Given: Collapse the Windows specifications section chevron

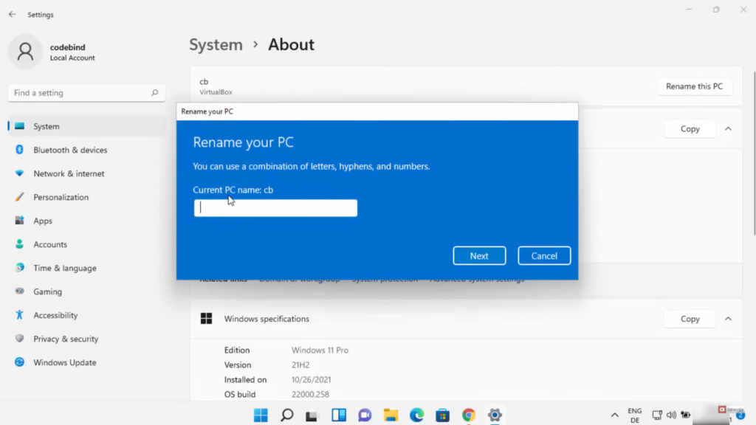Looking at the screenshot, I should [728, 319].
